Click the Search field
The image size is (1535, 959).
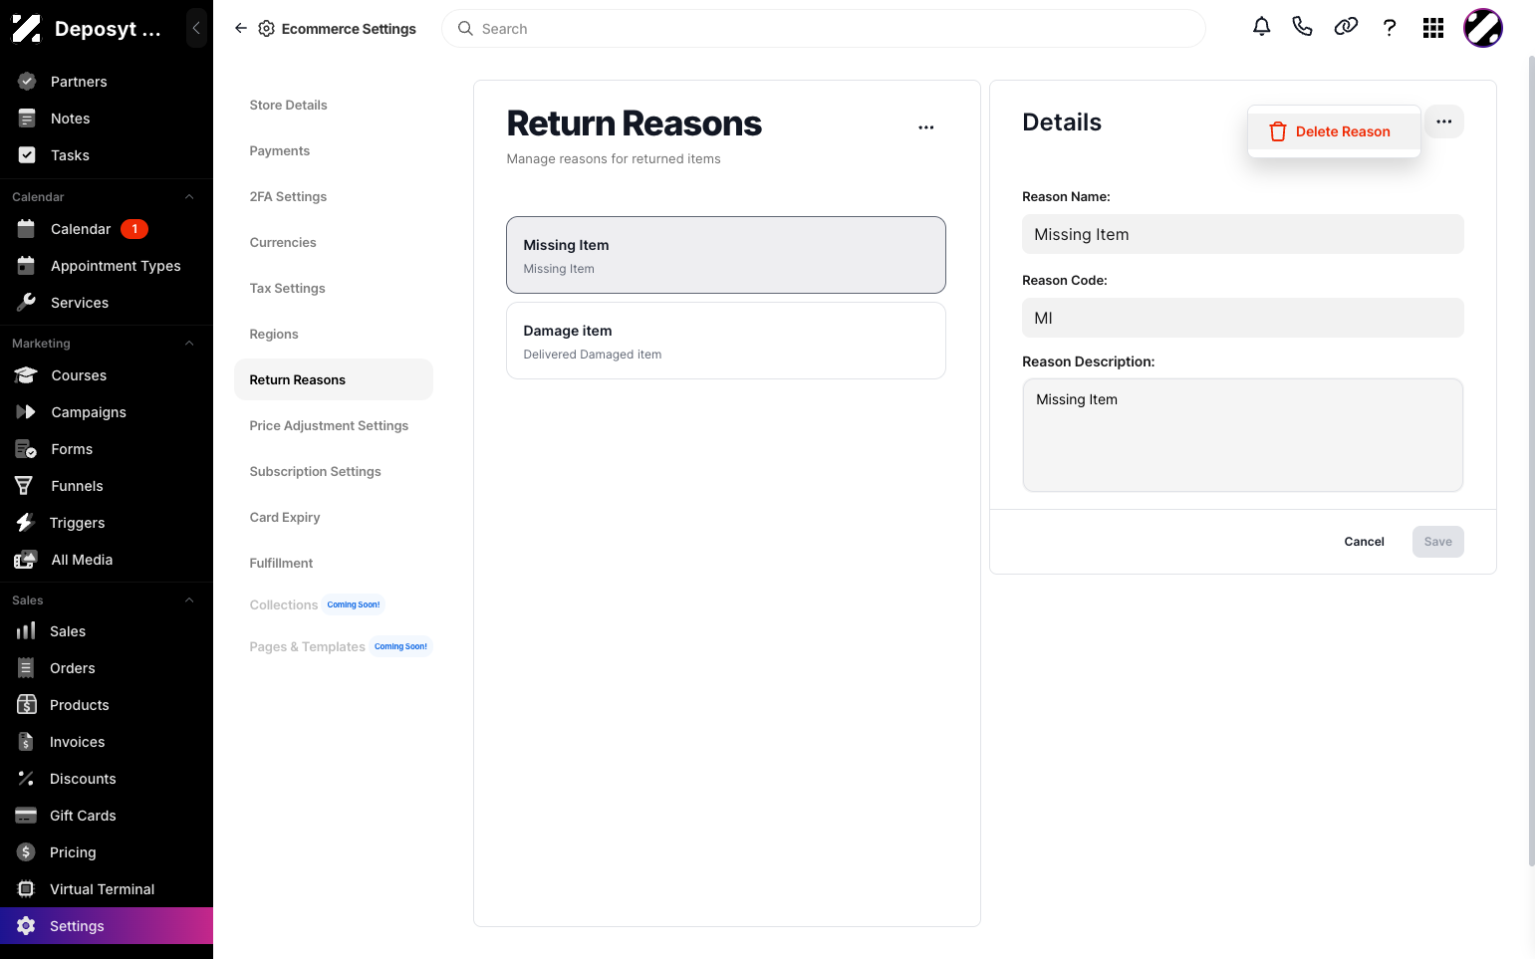(x=824, y=29)
